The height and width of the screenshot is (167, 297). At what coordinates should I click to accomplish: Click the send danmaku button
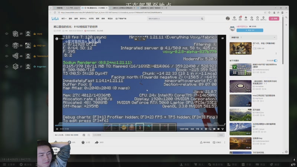pos(221,135)
